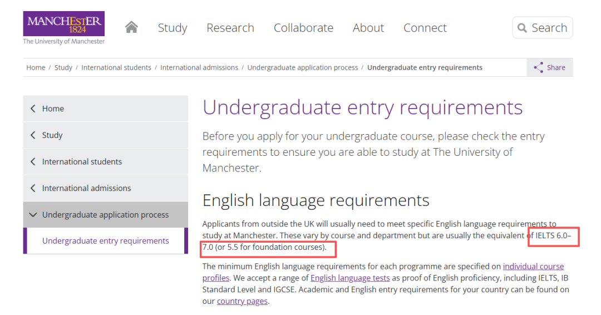
Task: Click the University of Manchester logo
Action: click(63, 27)
